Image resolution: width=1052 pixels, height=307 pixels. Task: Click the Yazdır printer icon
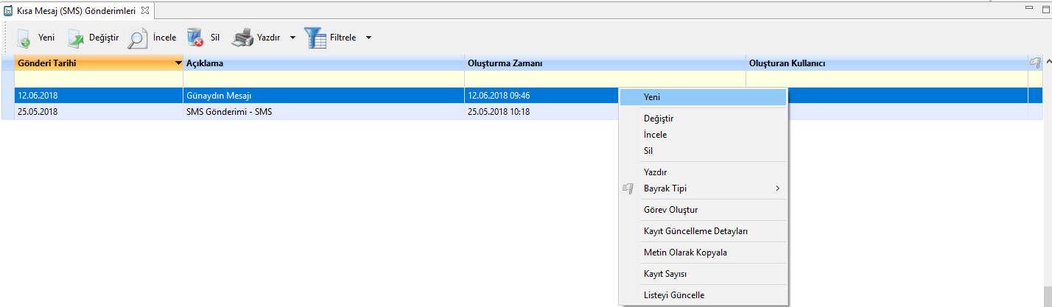[242, 38]
